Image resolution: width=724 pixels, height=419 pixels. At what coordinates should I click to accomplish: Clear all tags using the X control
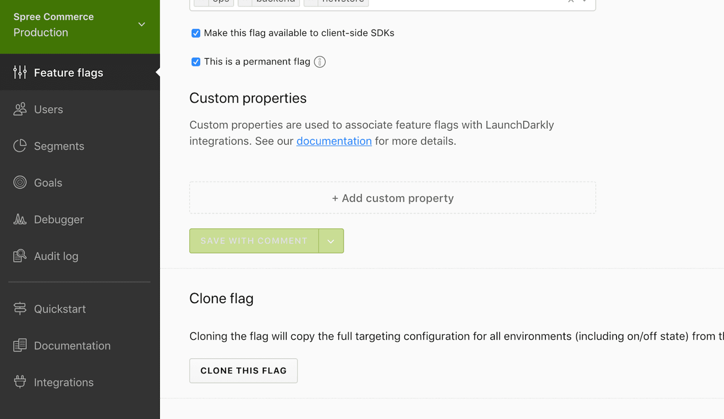[571, 2]
